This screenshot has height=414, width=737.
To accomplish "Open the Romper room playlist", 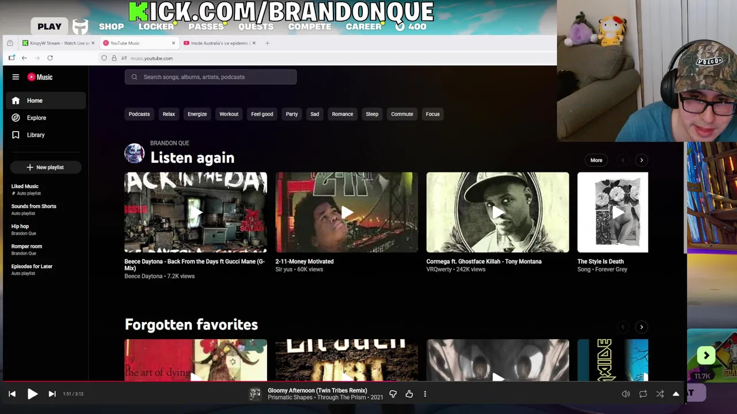I will [x=45, y=250].
